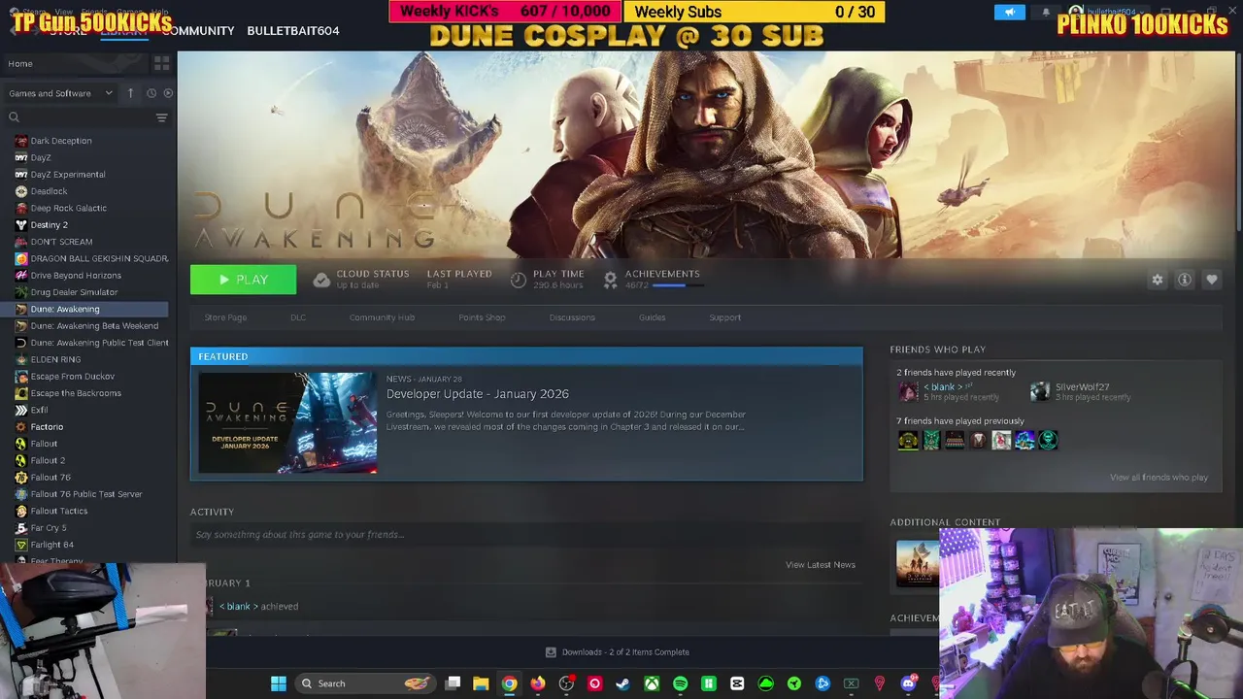Open the Points Shop tab
This screenshot has height=699, width=1243.
pos(482,317)
